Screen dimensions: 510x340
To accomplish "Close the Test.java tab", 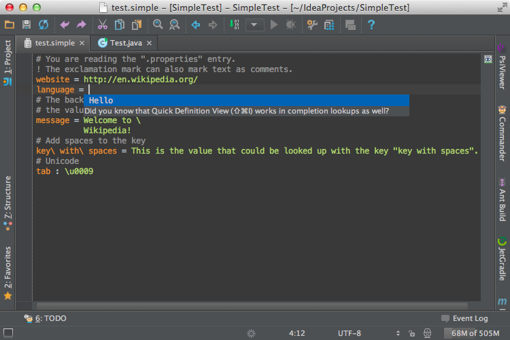I will tap(150, 43).
